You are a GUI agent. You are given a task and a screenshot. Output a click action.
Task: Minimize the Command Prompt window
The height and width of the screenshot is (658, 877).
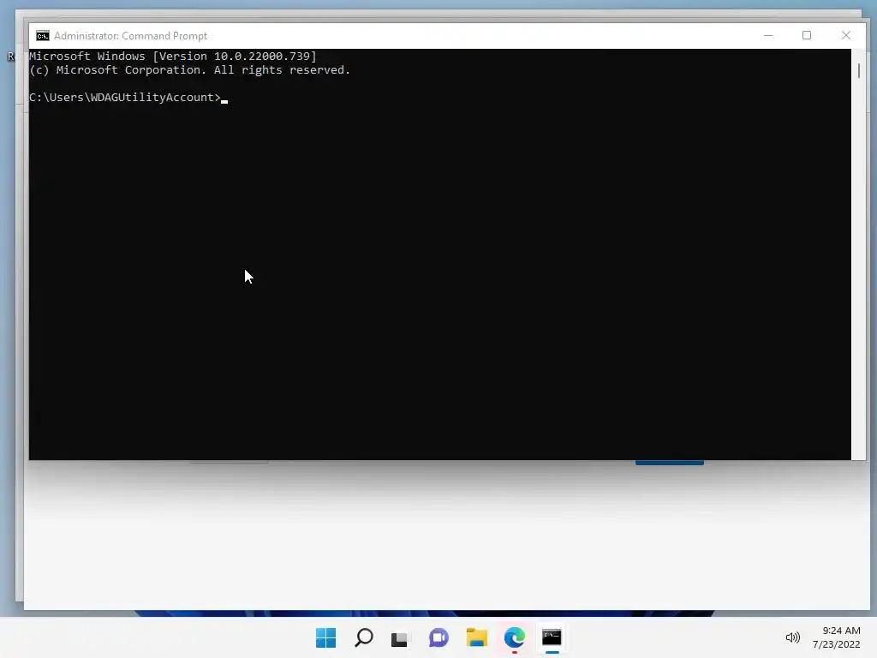(x=768, y=35)
